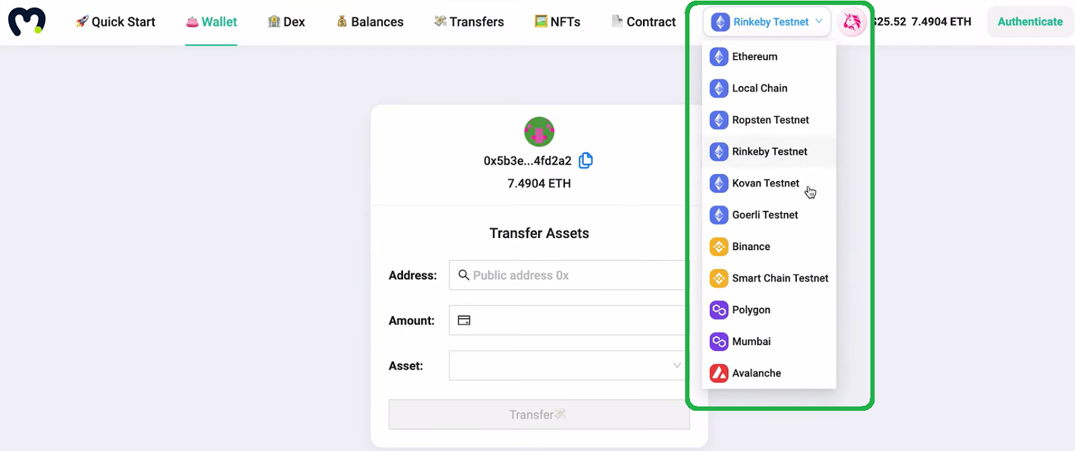Viewport: 1075px width, 451px height.
Task: Click the Ethereum diamond icon in list
Action: click(719, 57)
